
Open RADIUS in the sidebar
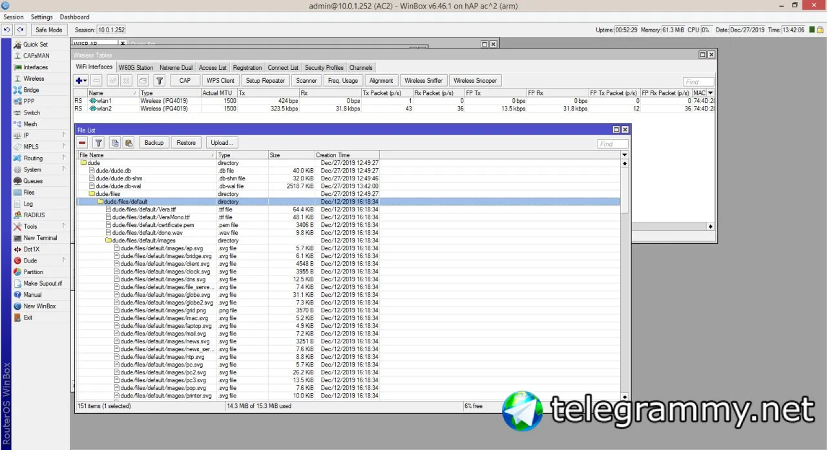(x=34, y=215)
